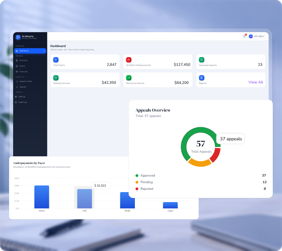Click the orange Pending donut segment
282x251 pixels.
click(200, 163)
